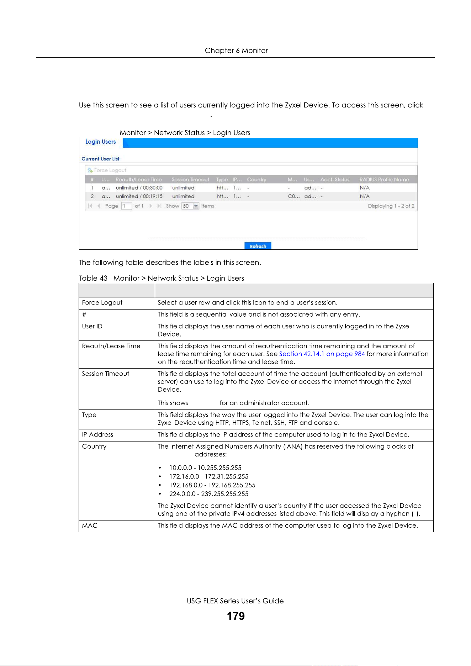
Task: Go to the previous page of the user list
Action: point(99,206)
